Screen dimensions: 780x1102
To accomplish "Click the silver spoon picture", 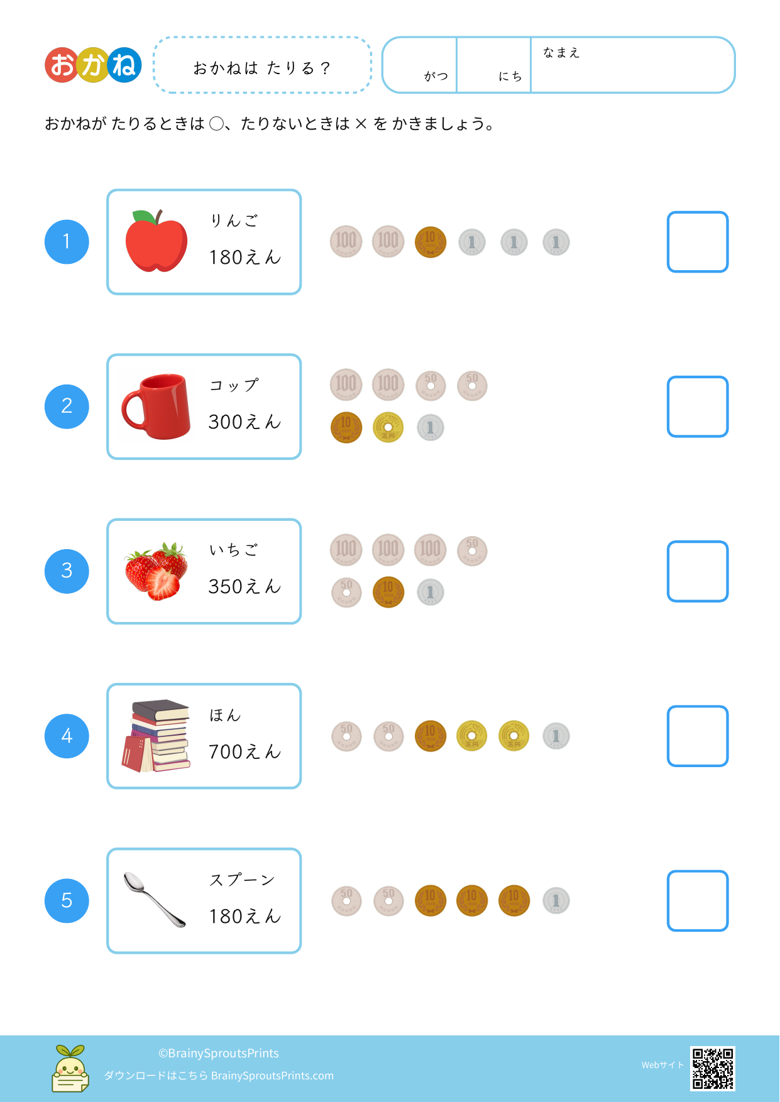I will tap(155, 900).
